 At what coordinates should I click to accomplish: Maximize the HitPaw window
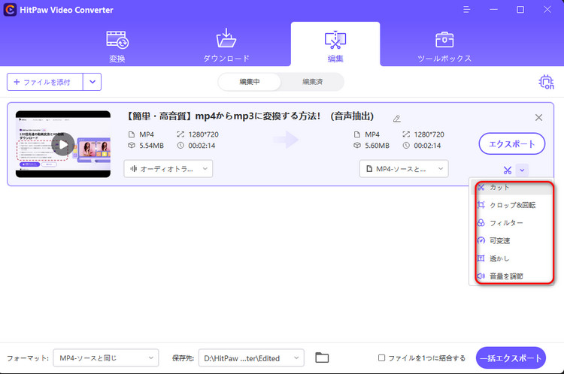tap(520, 9)
